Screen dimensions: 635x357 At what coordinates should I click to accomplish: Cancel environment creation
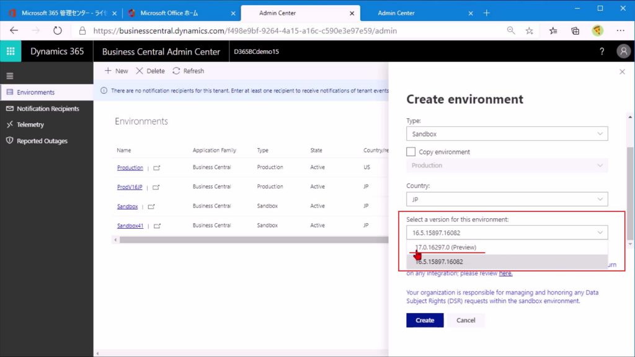click(x=466, y=320)
